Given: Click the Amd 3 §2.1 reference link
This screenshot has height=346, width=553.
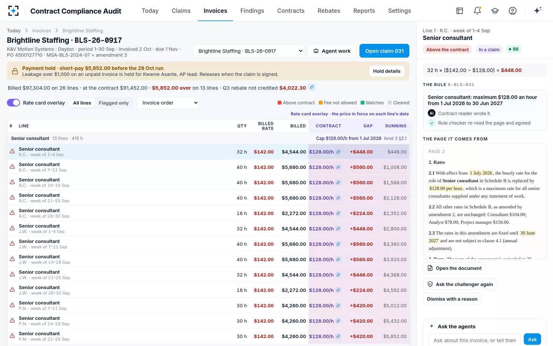Looking at the screenshot, I should coord(395,138).
